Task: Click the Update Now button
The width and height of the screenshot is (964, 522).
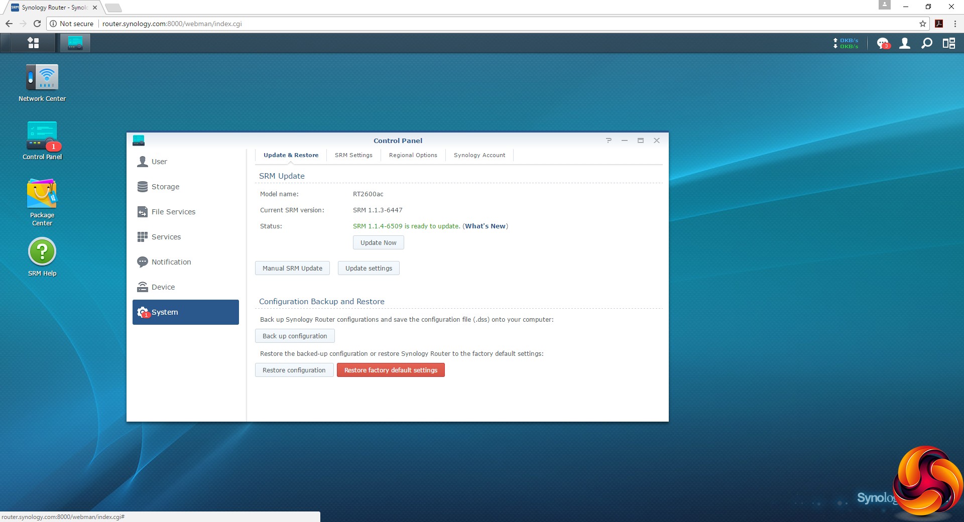Action: click(x=379, y=243)
